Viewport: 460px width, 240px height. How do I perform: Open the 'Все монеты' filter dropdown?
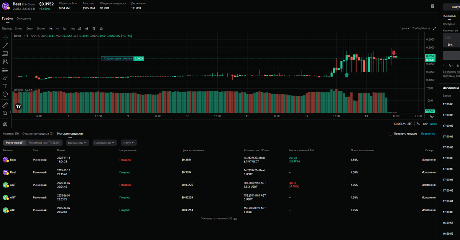(77, 142)
